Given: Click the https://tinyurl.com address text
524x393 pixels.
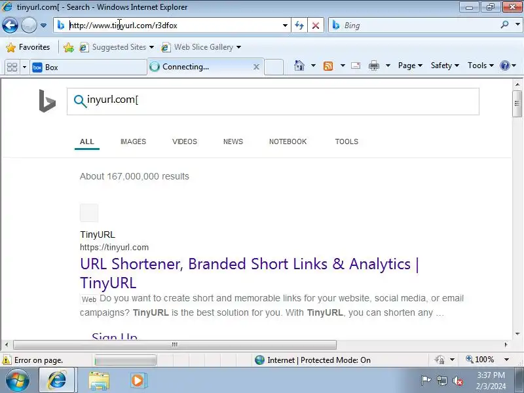Looking at the screenshot, I should [x=114, y=248].
